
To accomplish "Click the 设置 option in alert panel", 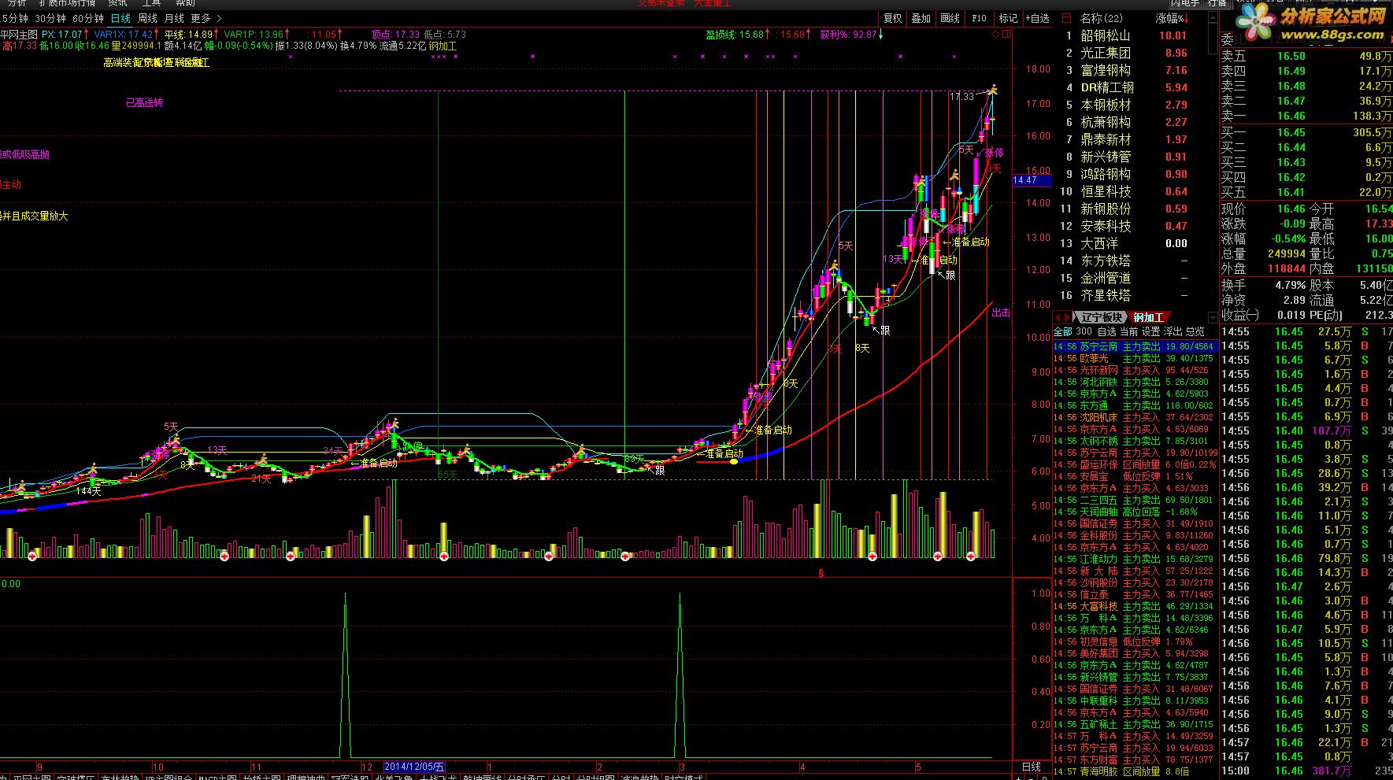I will (x=1150, y=331).
